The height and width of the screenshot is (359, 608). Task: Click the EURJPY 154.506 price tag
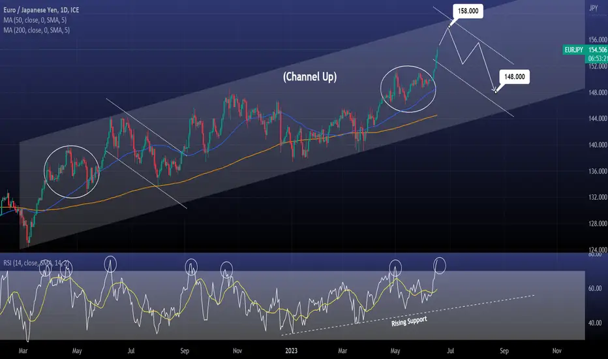pyautogui.click(x=585, y=50)
